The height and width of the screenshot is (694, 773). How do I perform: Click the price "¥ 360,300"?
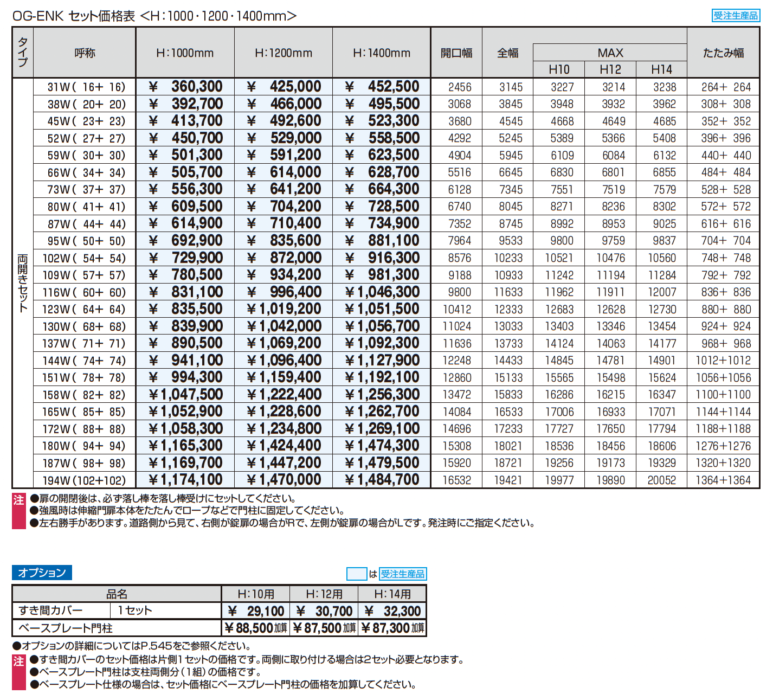point(185,87)
